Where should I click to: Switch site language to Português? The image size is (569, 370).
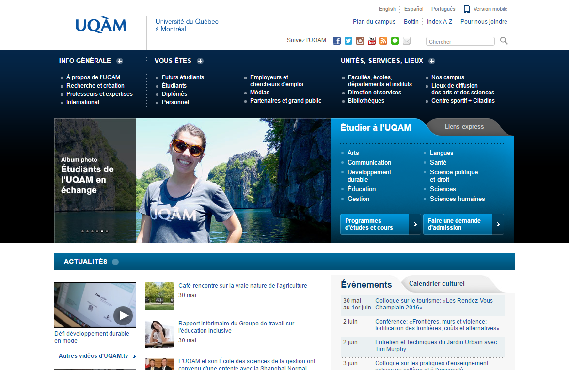coord(443,9)
